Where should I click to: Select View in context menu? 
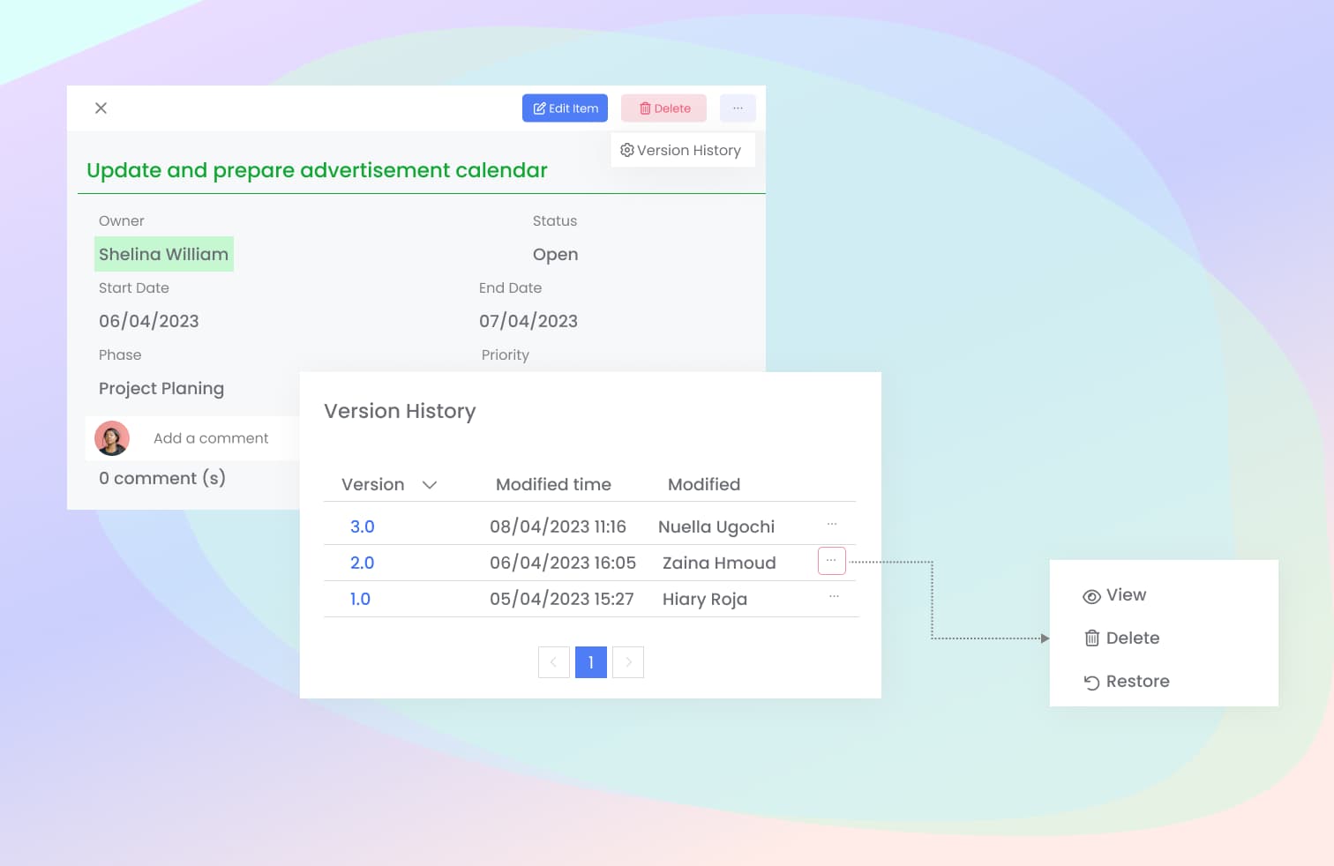[x=1115, y=595]
